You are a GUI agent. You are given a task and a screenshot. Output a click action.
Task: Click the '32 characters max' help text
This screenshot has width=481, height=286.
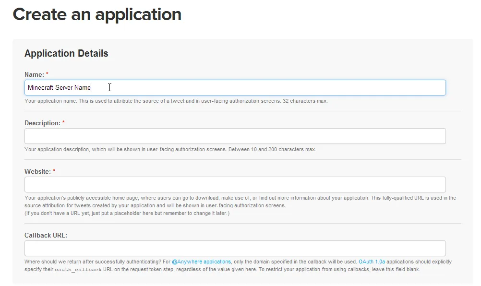(305, 101)
